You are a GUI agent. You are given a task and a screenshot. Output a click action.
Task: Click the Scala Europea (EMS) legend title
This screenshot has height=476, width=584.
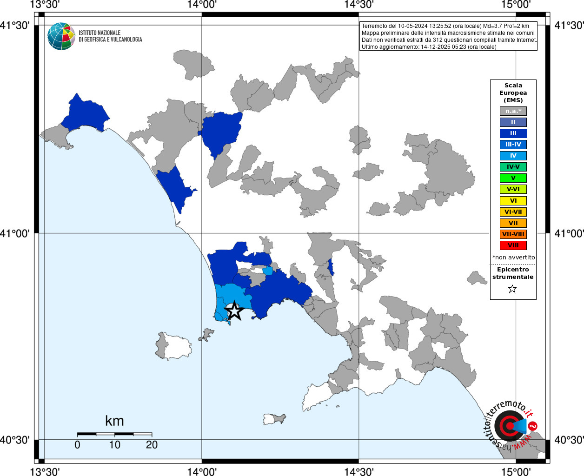513,93
